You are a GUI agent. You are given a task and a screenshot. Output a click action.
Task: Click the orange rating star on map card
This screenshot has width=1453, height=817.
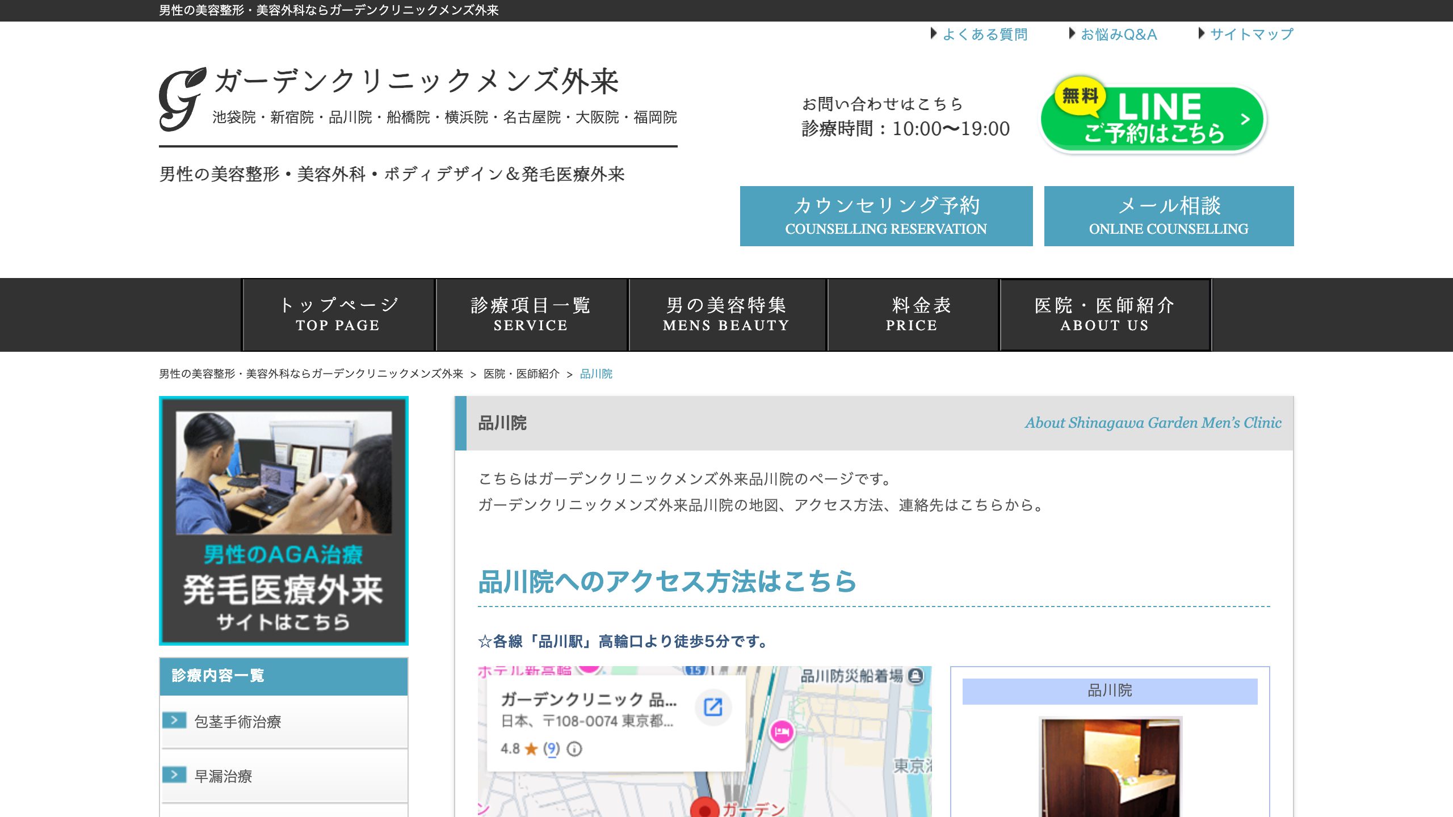point(531,749)
